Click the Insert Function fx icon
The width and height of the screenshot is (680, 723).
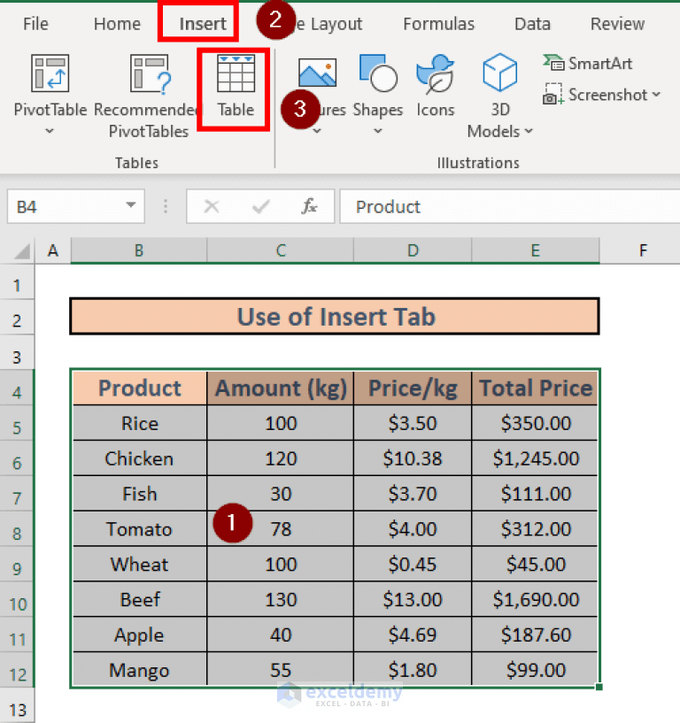(x=309, y=206)
